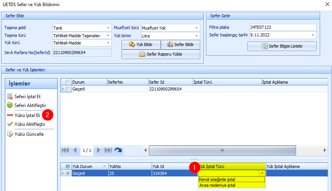
Task: Expand the Muafiyet türü dropdown
Action: [197, 28]
